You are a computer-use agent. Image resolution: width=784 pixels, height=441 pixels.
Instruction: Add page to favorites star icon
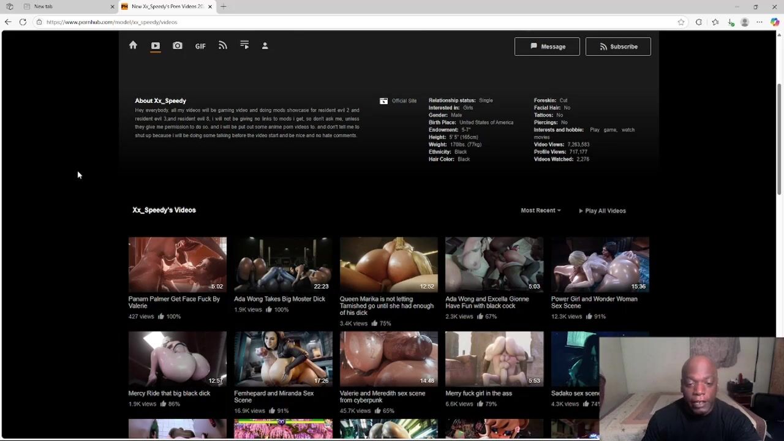(681, 22)
